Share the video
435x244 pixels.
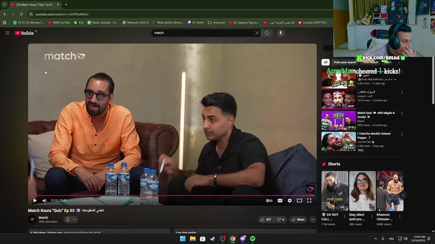click(298, 220)
